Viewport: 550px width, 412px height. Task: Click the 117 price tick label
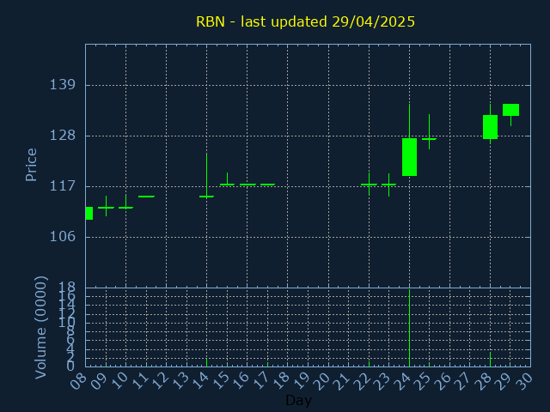63,186
